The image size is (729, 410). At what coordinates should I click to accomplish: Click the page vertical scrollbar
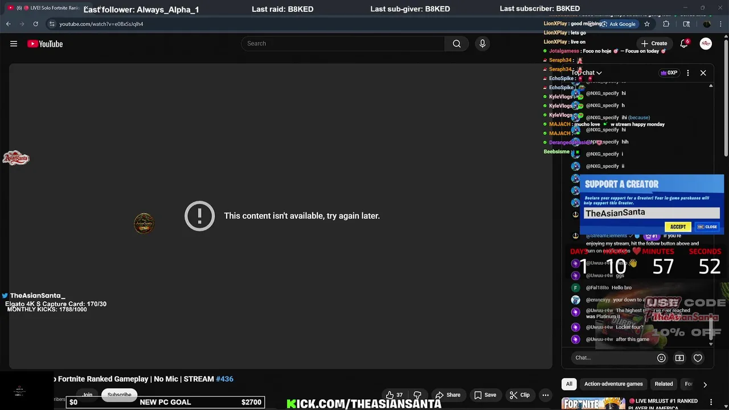726,97
